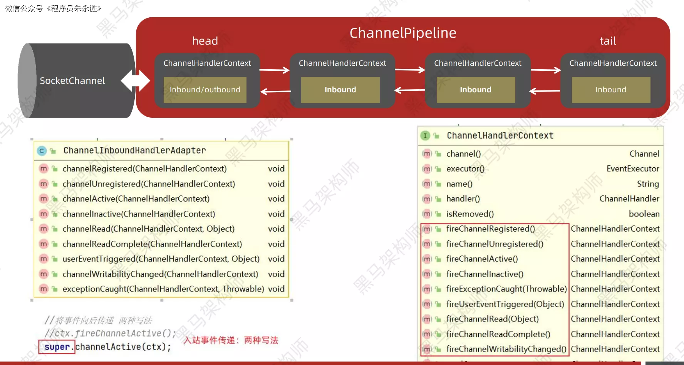Click the method icon next to channelRegistered
Image resolution: width=684 pixels, height=365 pixels.
pos(44,169)
